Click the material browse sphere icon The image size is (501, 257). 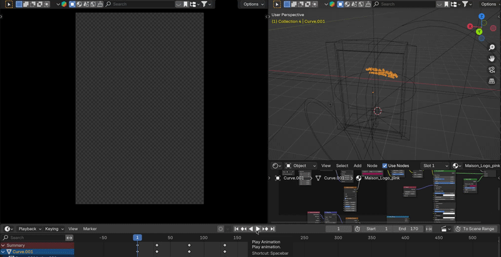click(457, 166)
